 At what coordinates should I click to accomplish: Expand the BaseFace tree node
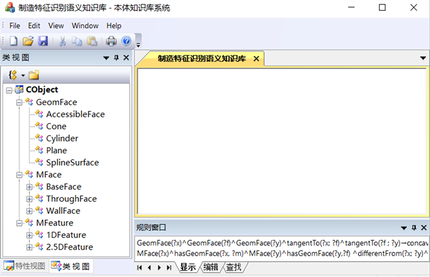pos(29,187)
